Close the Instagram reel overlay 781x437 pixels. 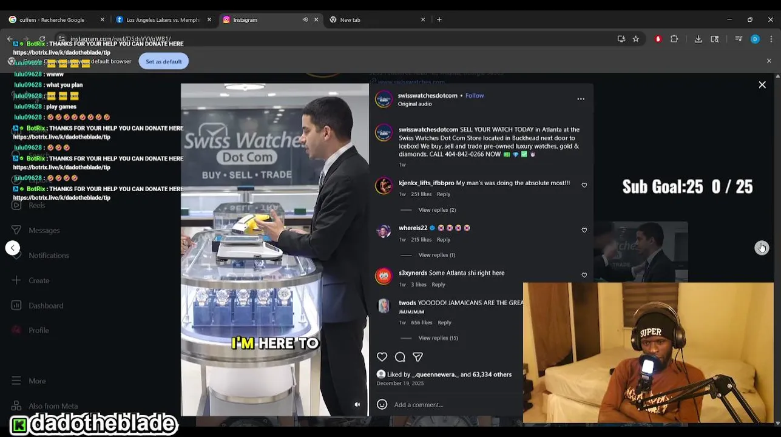coord(762,85)
